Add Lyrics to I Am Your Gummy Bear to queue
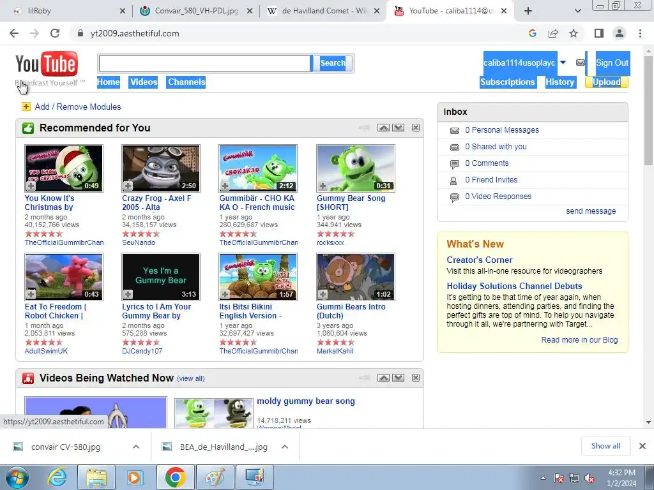 click(x=128, y=294)
